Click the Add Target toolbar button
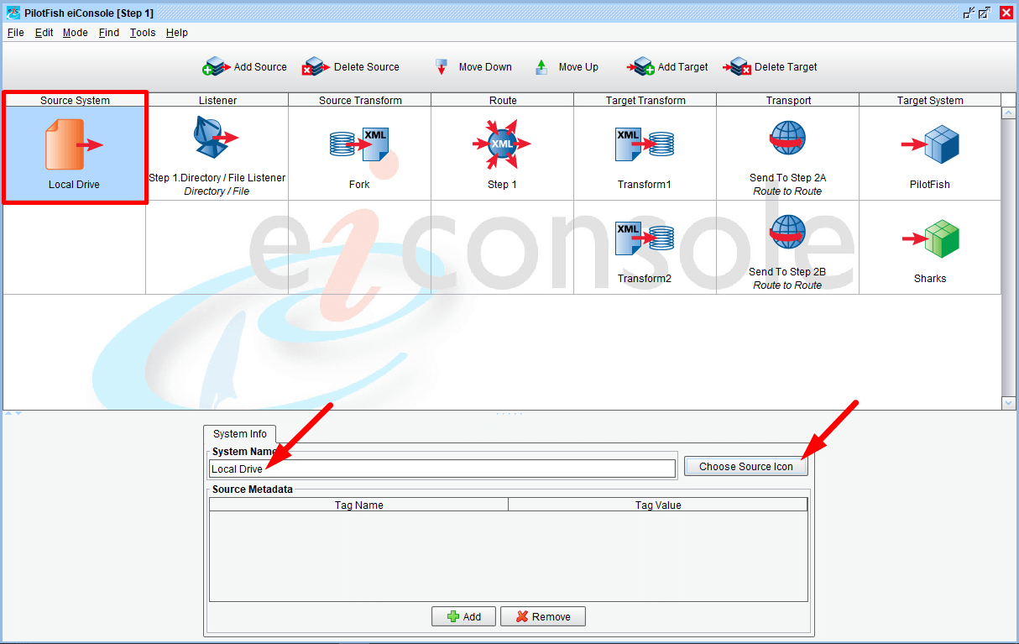 pos(668,67)
